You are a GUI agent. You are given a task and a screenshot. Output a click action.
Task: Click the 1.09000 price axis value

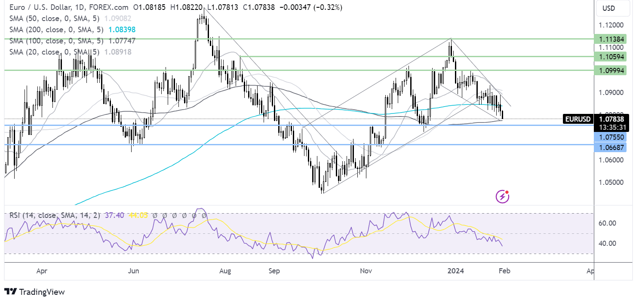[x=611, y=92]
